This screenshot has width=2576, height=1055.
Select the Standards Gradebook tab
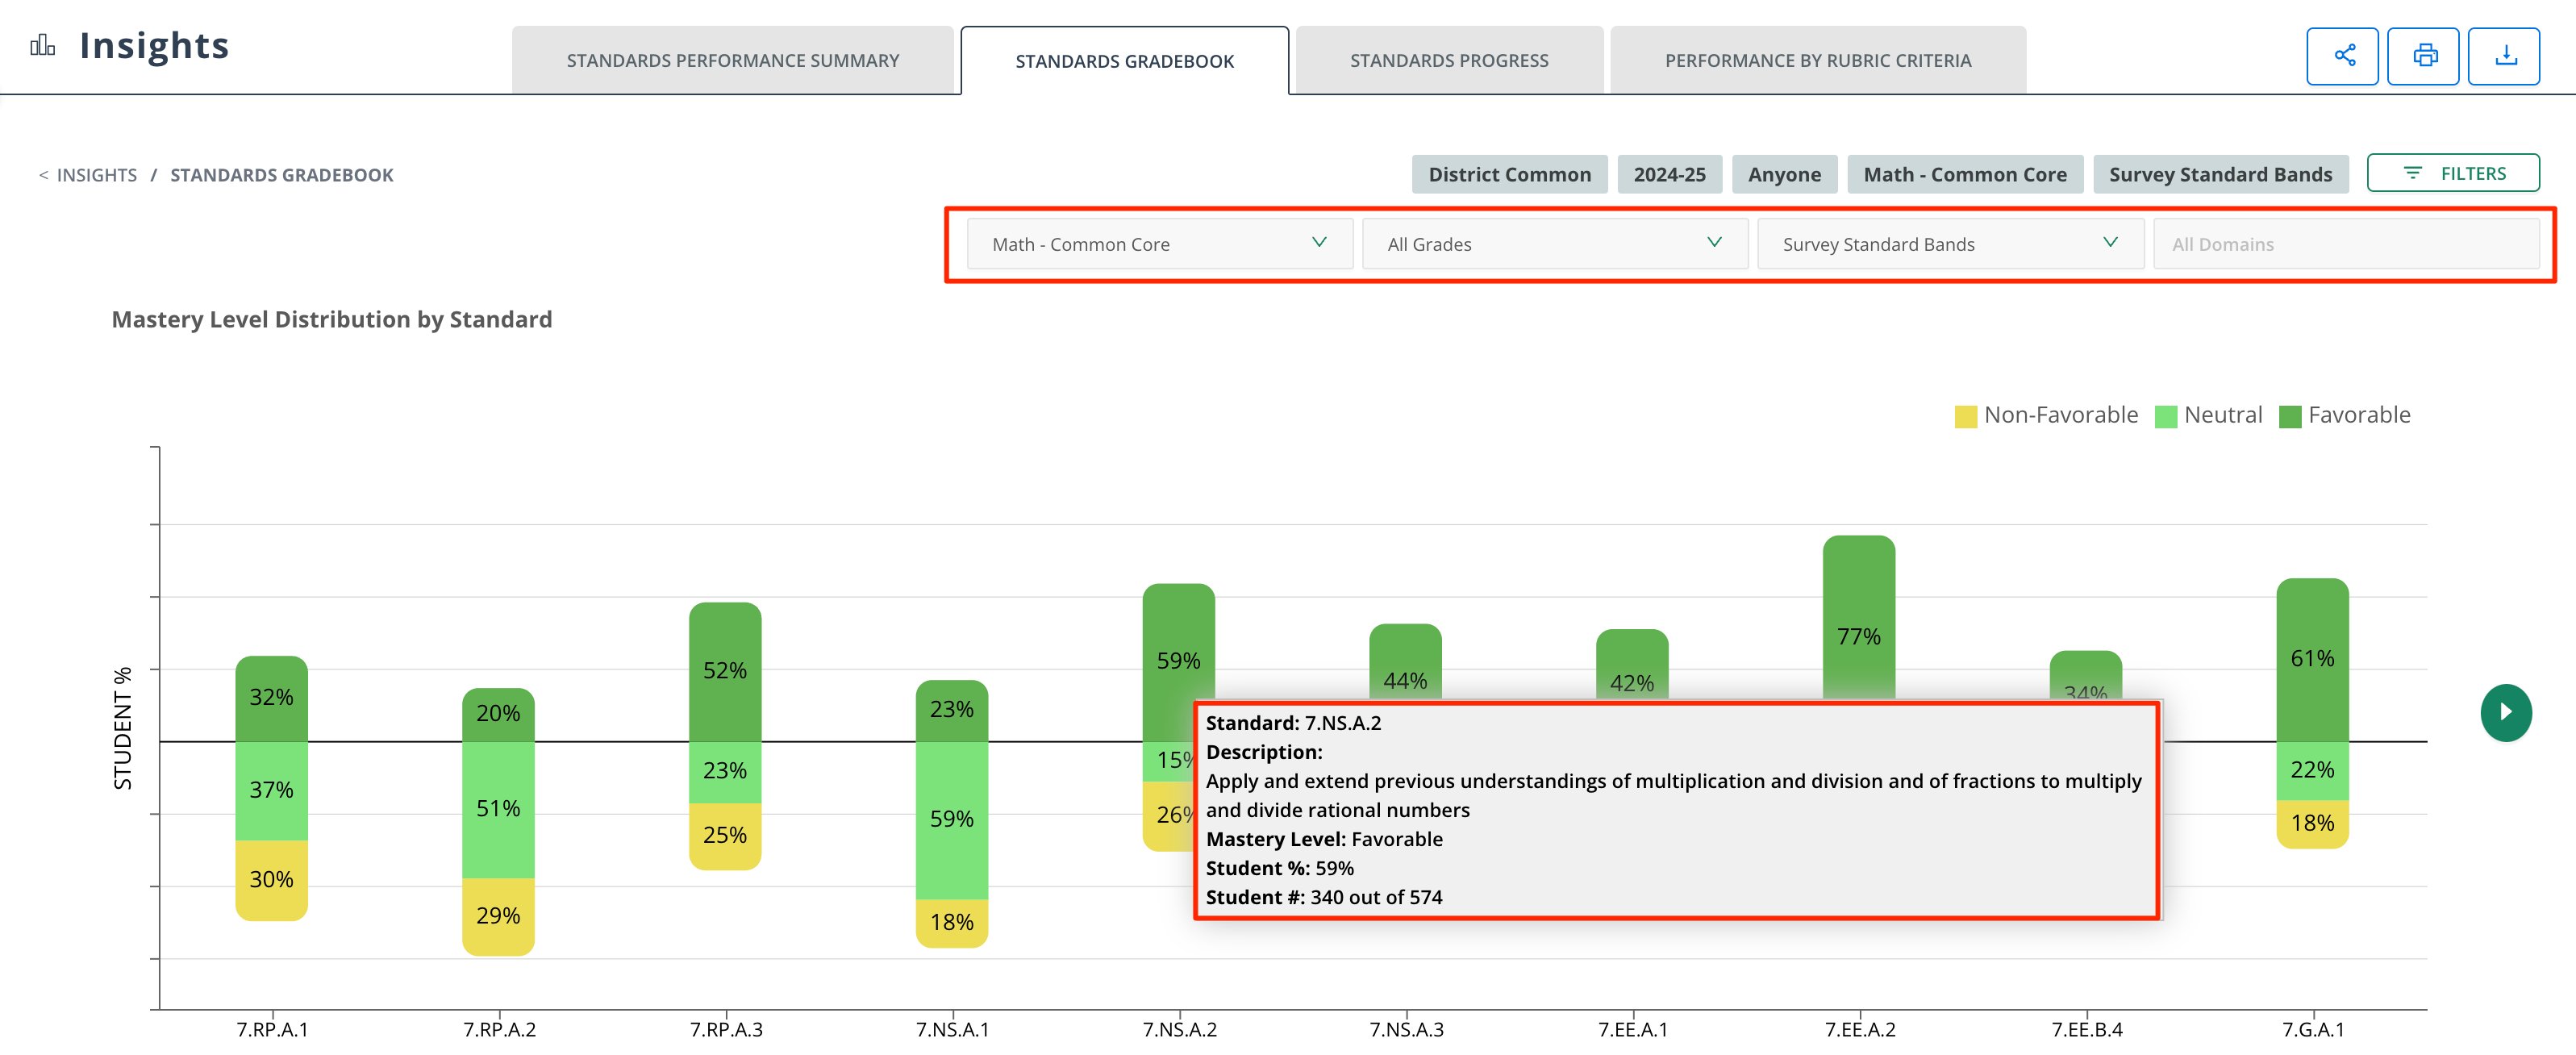1125,61
